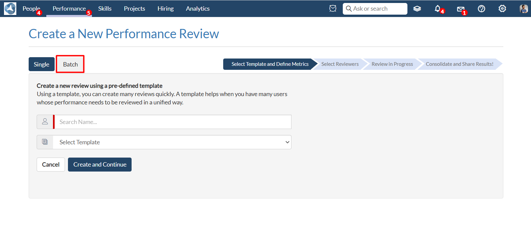Focus the Search Name input field
Viewport: 531px width, 247px height.
(x=173, y=122)
